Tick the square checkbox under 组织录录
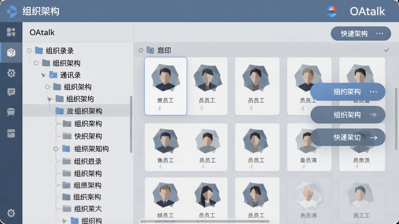 point(36,63)
